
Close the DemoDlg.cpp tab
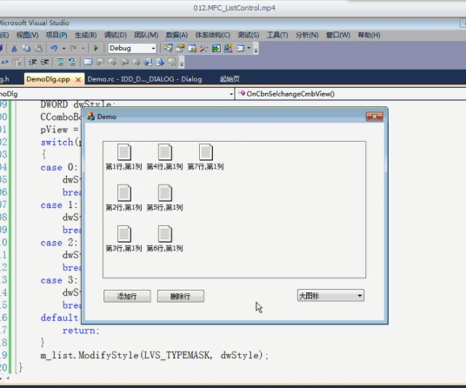coord(78,79)
